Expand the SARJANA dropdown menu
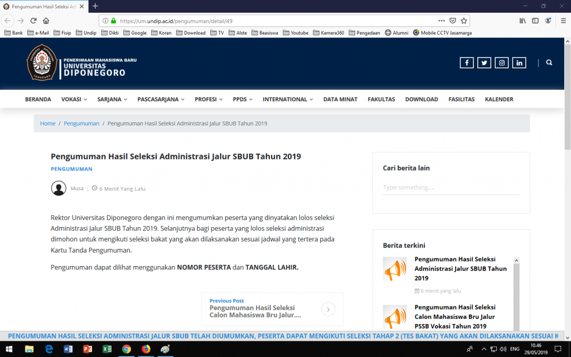 pyautogui.click(x=112, y=99)
